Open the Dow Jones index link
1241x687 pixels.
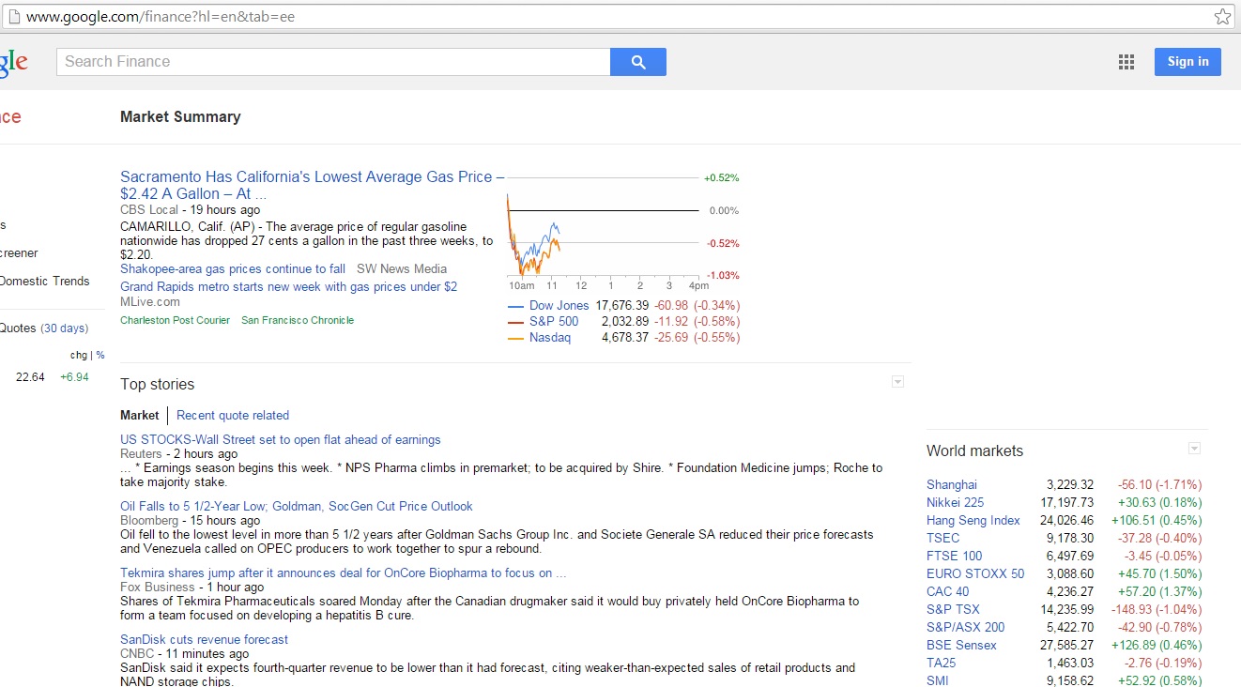pos(559,305)
